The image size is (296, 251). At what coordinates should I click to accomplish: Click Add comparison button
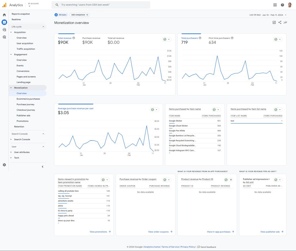(79, 15)
